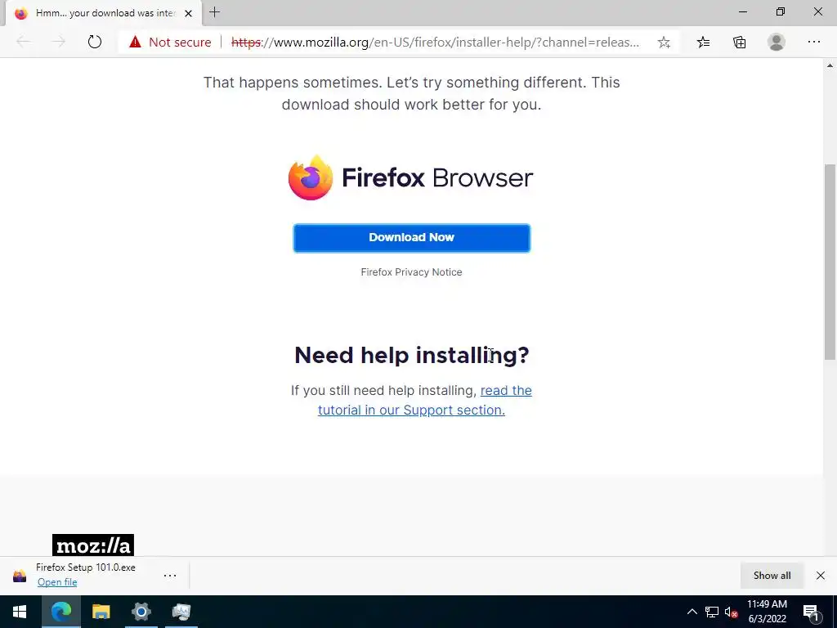Close the Hmm... your download tab
This screenshot has height=628, width=837.
188,13
